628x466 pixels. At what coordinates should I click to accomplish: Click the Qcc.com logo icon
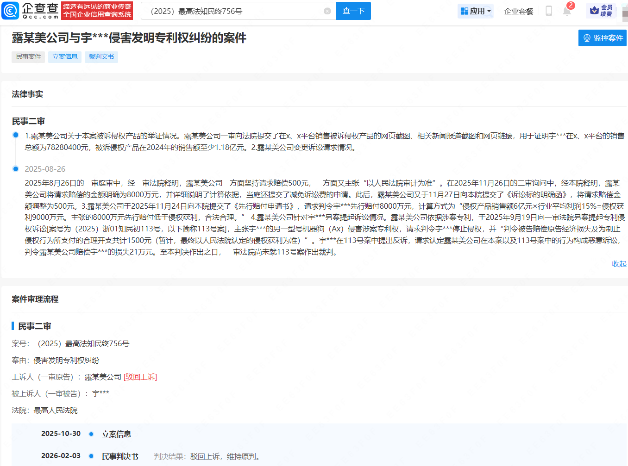pos(10,11)
